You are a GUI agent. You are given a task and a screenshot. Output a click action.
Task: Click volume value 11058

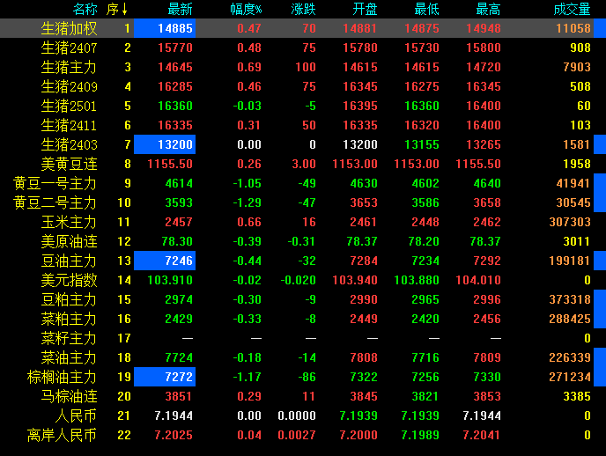click(573, 28)
